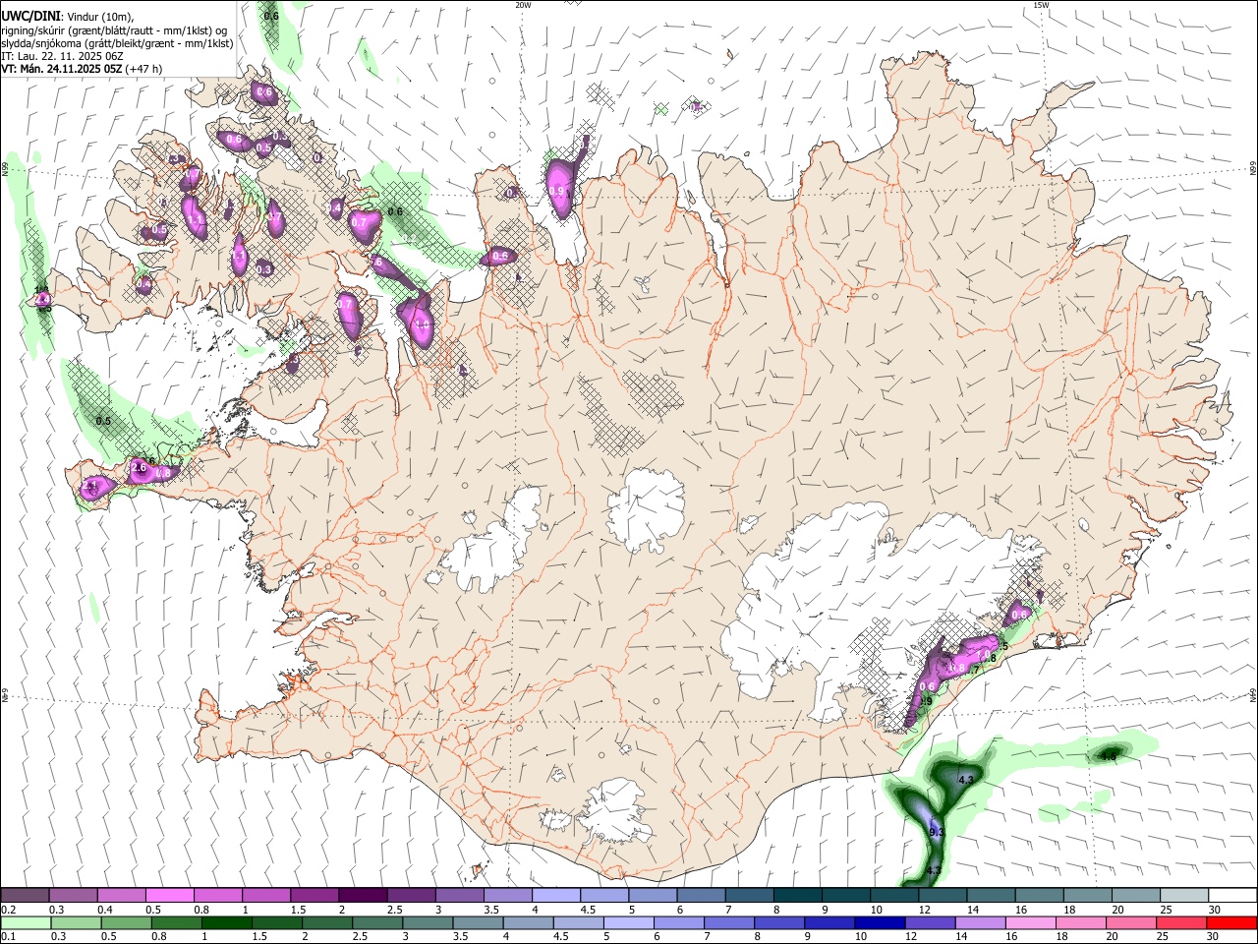Click the 2.6 value on the Snæfellsnes peninsula
The width and height of the screenshot is (1258, 944).
(x=139, y=469)
